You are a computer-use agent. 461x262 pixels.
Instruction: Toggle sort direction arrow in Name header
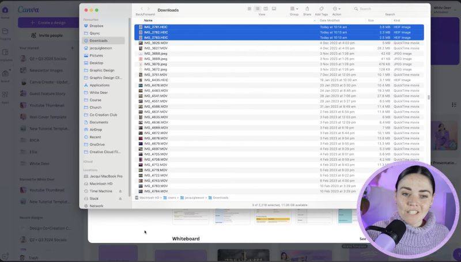click(315, 21)
